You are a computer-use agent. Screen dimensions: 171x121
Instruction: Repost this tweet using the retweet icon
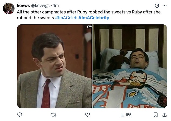coord(53,115)
